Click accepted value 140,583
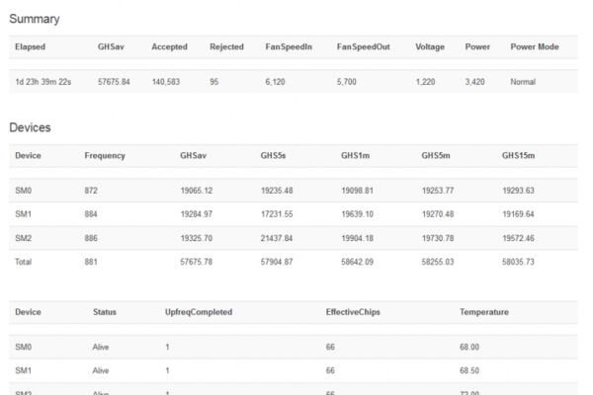Viewport: 593px width, 395px height. (x=166, y=82)
